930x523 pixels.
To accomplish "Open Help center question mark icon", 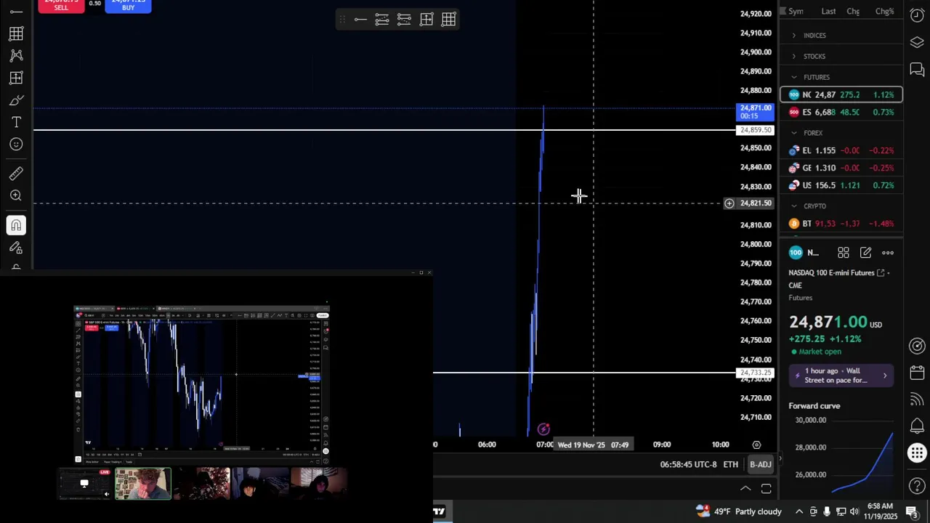I will 917,486.
